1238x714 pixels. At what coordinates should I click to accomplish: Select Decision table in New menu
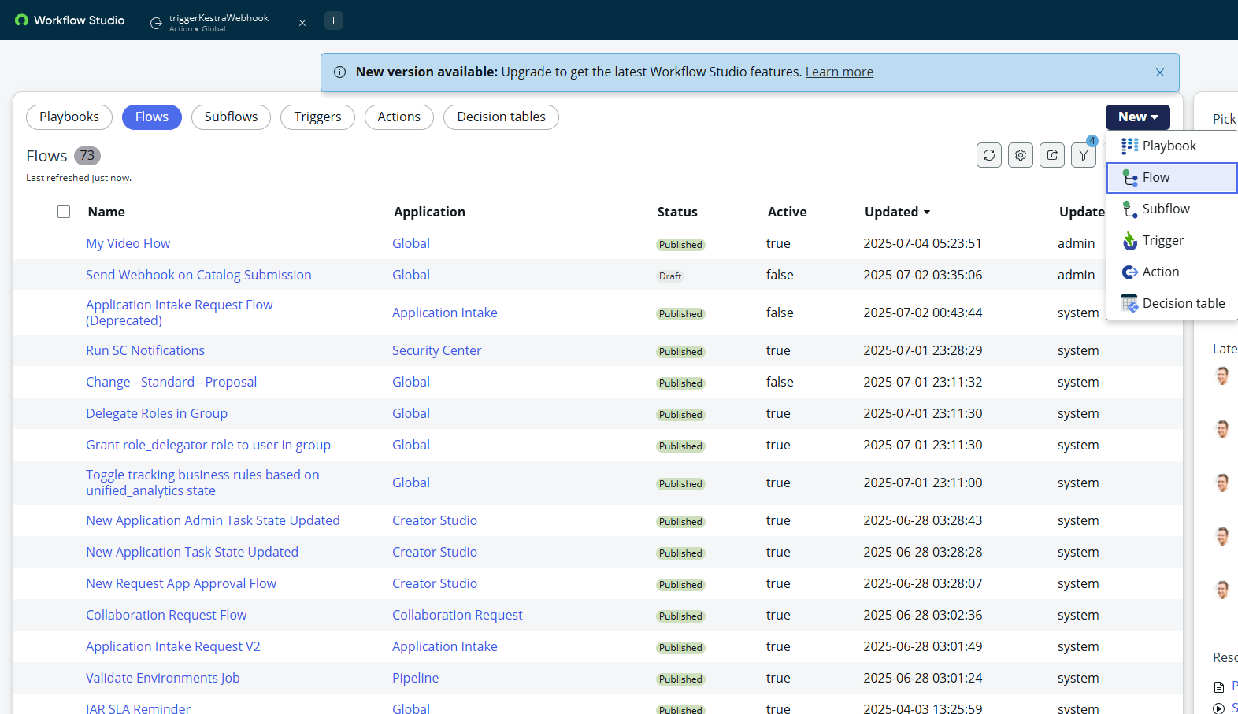pos(1183,303)
